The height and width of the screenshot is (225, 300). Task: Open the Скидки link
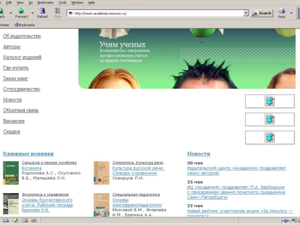coord(12,132)
